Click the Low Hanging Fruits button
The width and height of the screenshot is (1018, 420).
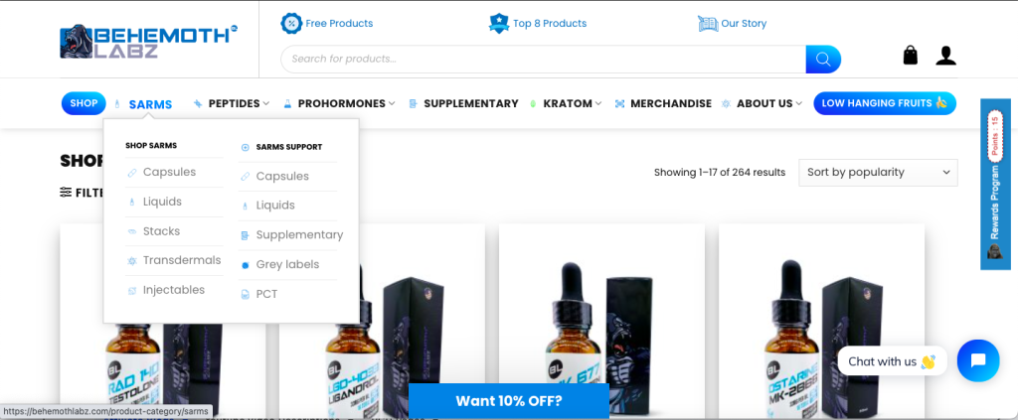[x=885, y=103]
